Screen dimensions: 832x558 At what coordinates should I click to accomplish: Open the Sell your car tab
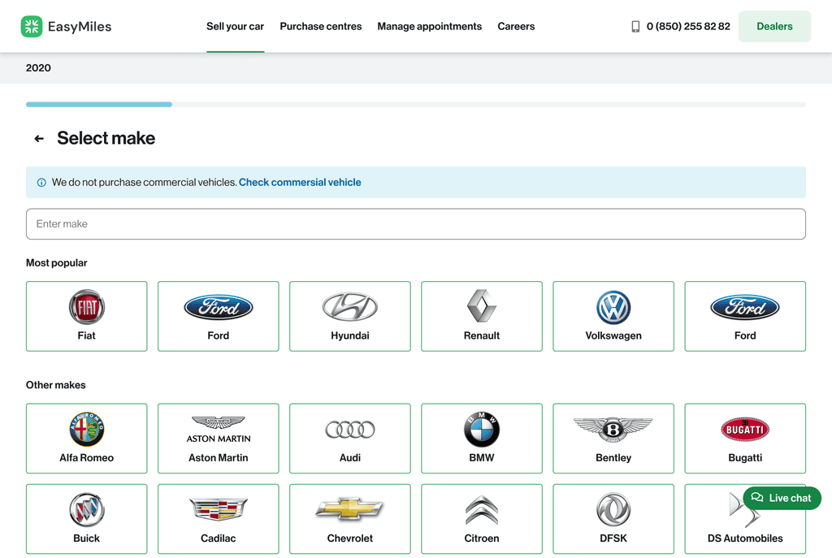235,27
